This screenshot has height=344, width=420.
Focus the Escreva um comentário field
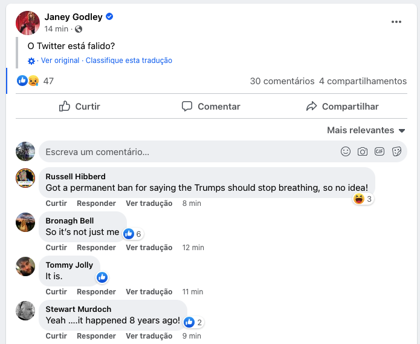pos(223,152)
